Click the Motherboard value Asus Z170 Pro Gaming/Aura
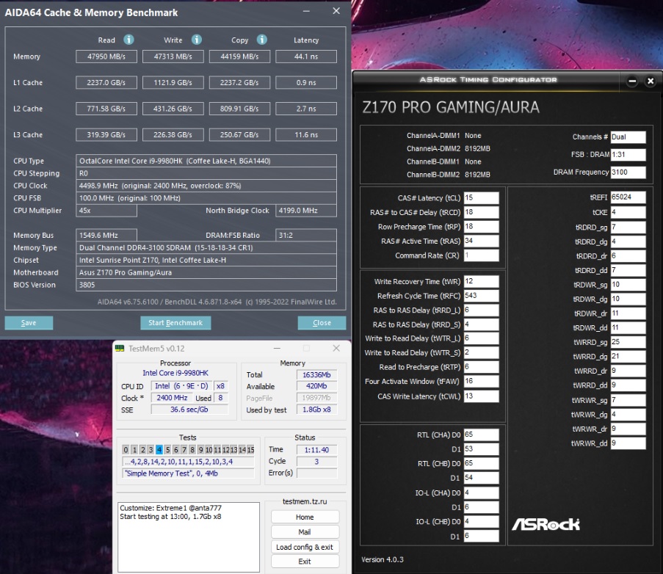The height and width of the screenshot is (574, 663). click(x=206, y=272)
